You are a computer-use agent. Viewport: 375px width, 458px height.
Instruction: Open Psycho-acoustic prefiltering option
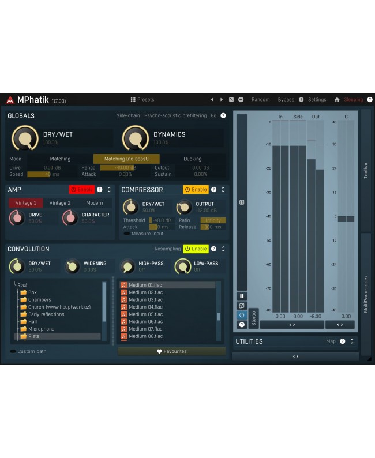click(x=175, y=115)
